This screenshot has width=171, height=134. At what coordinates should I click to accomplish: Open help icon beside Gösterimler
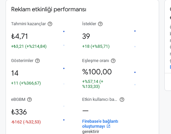coord(37,61)
